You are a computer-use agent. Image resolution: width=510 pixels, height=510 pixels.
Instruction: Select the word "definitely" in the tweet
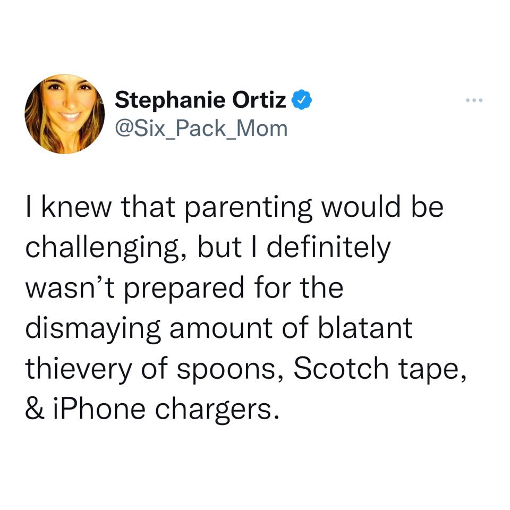[328, 248]
